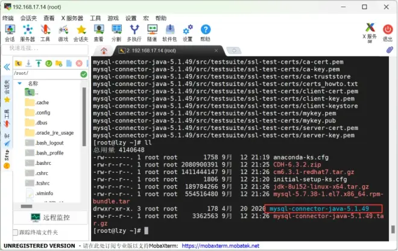This screenshot has width=398, height=251.
Task: Go to parent folder in SFTP toolbar
Action: click(18, 63)
